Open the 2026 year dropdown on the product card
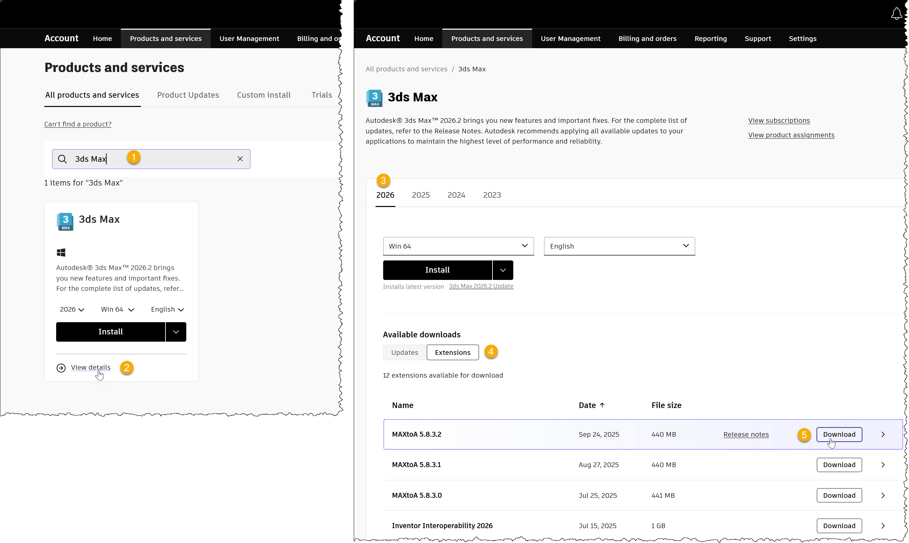The width and height of the screenshot is (909, 543). [72, 310]
